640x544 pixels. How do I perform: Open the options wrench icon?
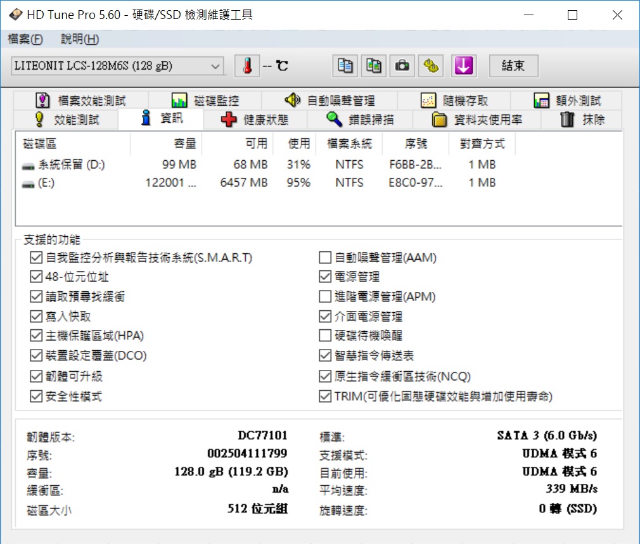[431, 66]
